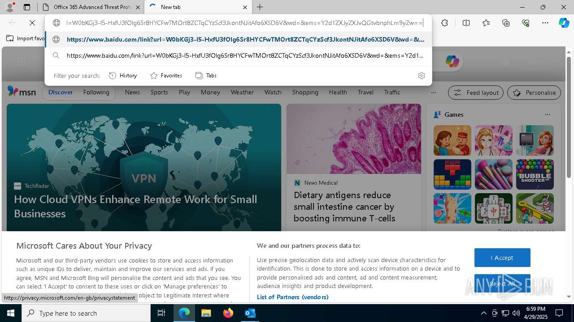This screenshot has height=322, width=574.
Task: Open the intestine tissue article image
Action: tap(354, 139)
